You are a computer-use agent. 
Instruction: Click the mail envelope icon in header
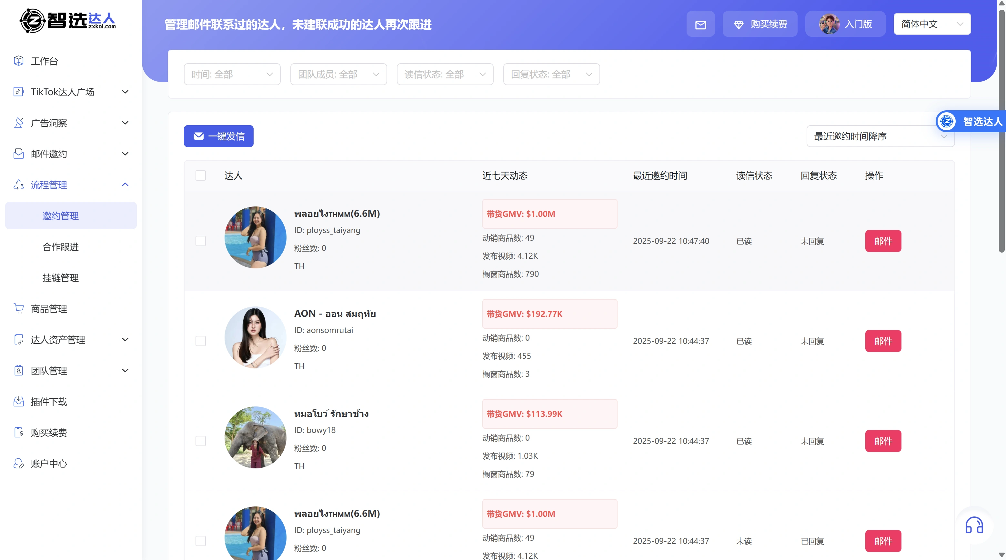pos(700,25)
